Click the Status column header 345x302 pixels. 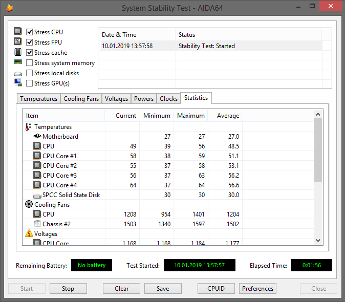(249, 35)
